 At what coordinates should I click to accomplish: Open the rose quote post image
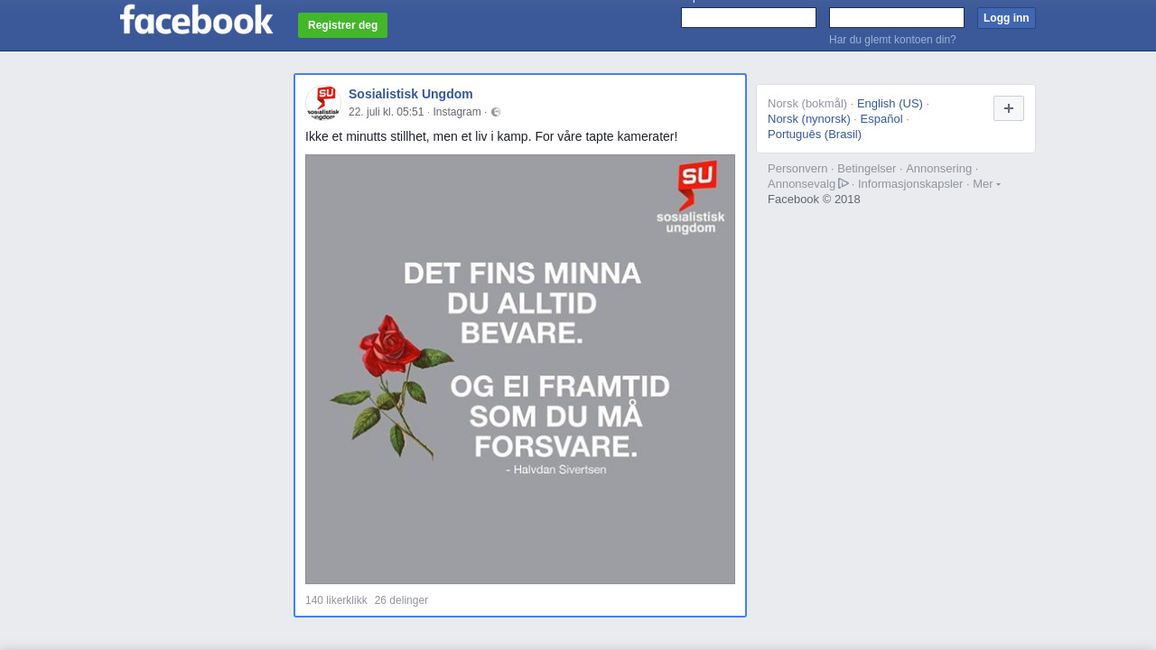tap(520, 369)
